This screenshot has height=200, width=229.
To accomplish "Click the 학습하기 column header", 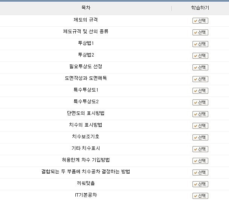I will point(200,8).
